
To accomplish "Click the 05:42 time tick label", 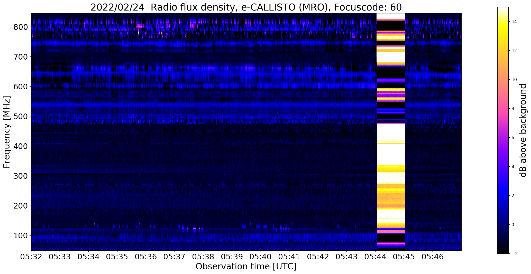I will point(318,257).
